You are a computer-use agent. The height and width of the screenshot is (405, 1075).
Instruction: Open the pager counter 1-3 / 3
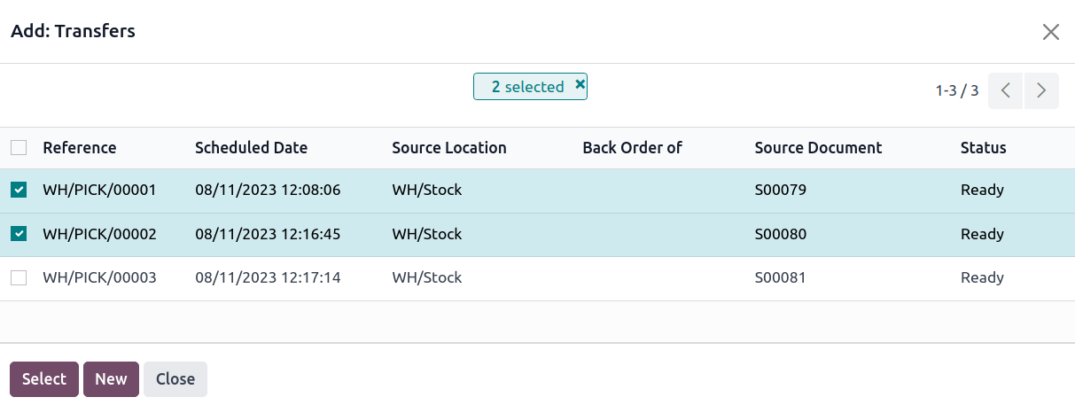[956, 90]
